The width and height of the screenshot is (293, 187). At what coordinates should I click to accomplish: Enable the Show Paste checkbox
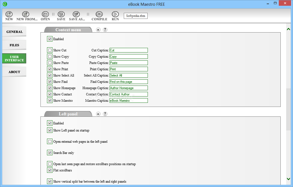[50, 63]
